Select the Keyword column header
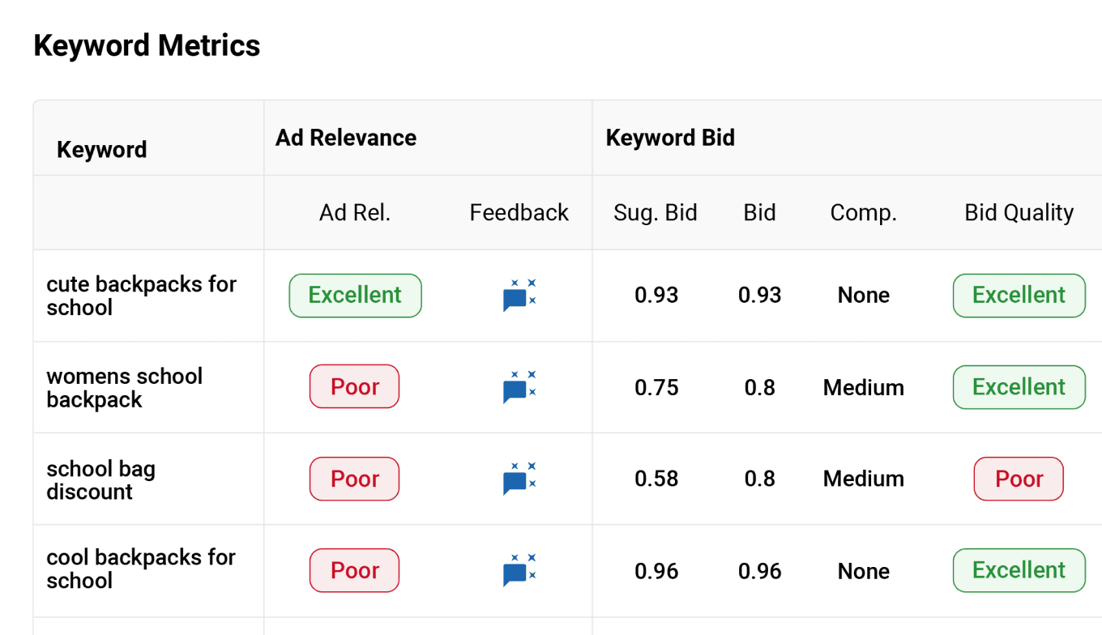Image resolution: width=1102 pixels, height=635 pixels. [102, 150]
